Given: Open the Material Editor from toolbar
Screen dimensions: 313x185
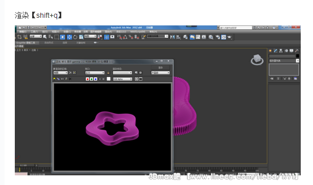Looking at the screenshot, I should point(211,37).
